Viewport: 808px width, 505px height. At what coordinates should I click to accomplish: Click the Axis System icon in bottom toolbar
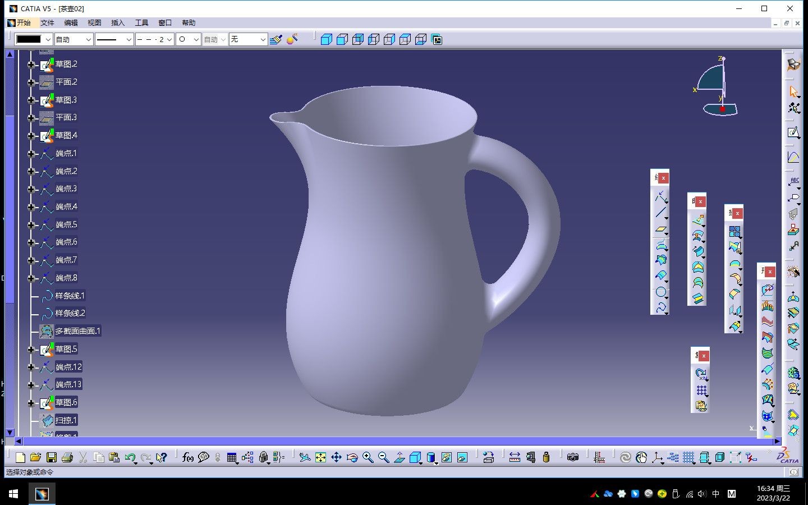point(657,457)
